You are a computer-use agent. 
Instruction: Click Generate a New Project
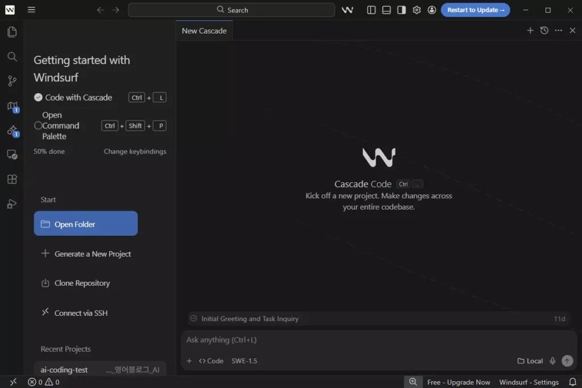[x=86, y=254]
